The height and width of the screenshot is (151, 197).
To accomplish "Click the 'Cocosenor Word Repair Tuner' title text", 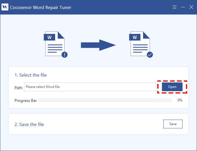I will pos(41,8).
